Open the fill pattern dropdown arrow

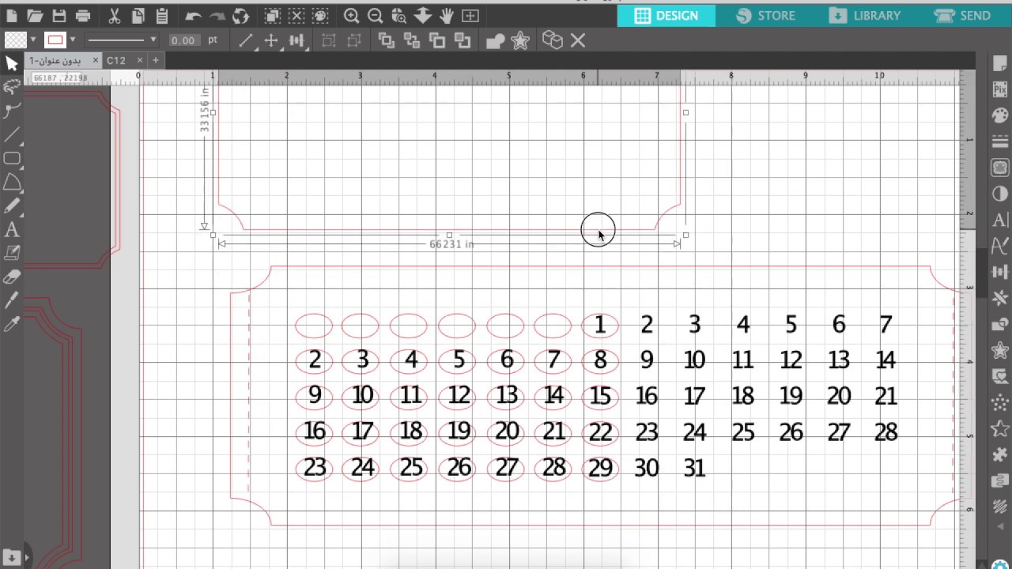tap(33, 40)
